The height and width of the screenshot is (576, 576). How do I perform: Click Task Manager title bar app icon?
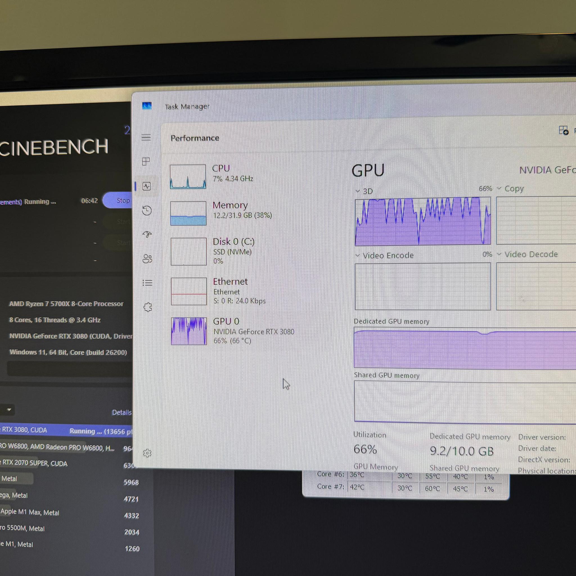click(x=147, y=106)
